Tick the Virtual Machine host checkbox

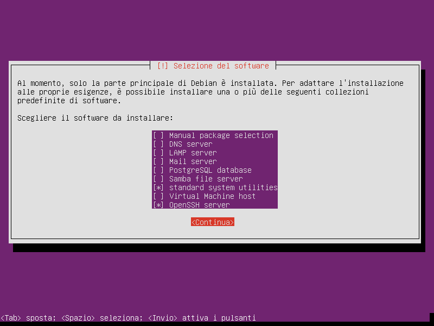pos(158,196)
